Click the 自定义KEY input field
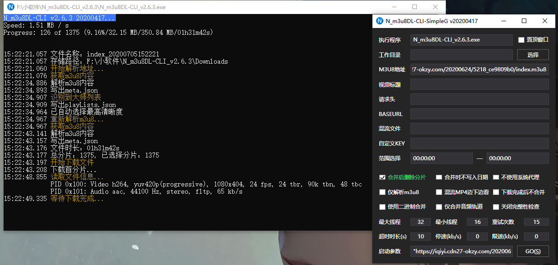This screenshot has width=558, height=265. pos(480,143)
